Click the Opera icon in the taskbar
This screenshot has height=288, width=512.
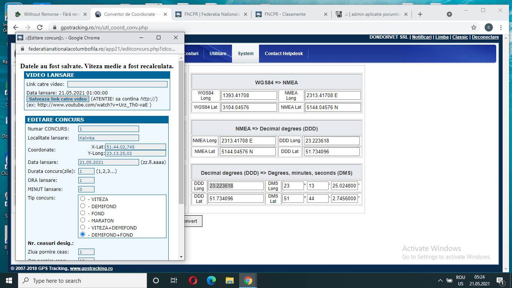click(x=193, y=280)
